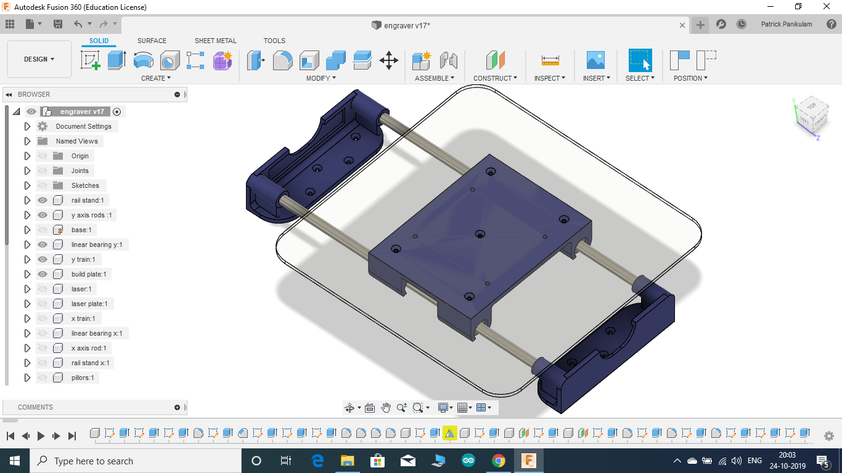842x473 pixels.
Task: Show the y train:1 component
Action: [x=43, y=259]
